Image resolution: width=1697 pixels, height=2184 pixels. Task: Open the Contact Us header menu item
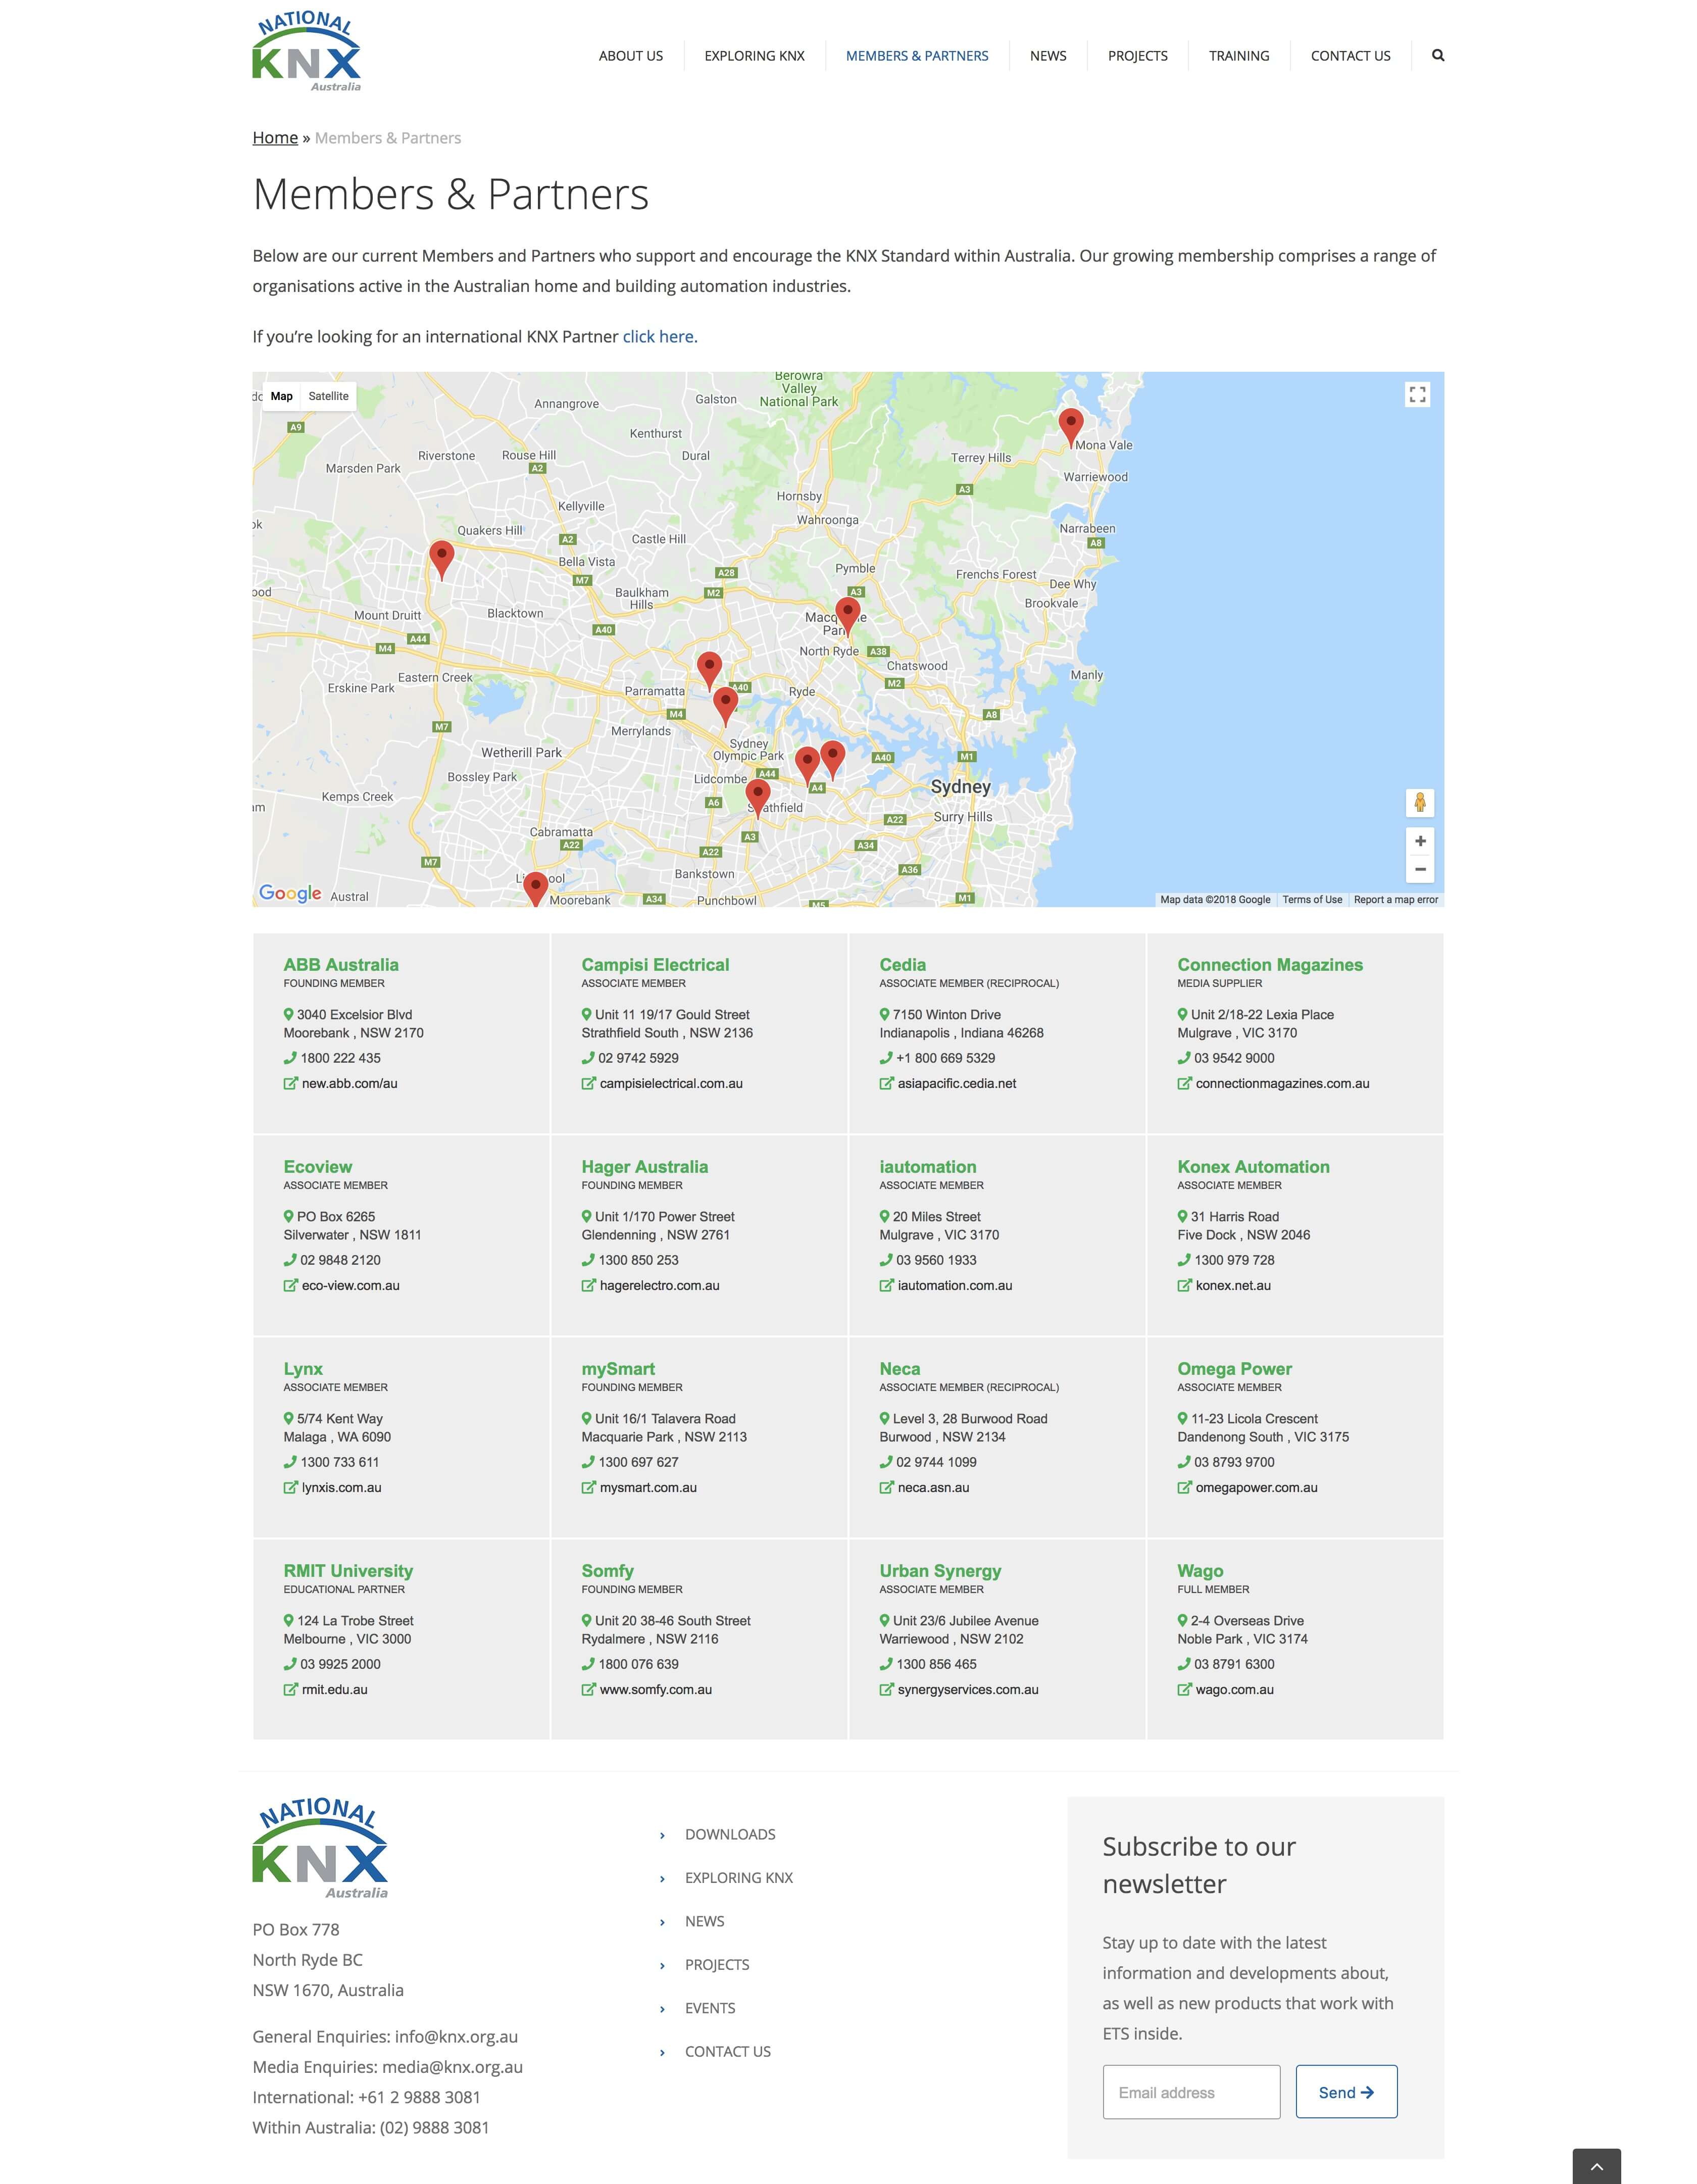click(1350, 56)
